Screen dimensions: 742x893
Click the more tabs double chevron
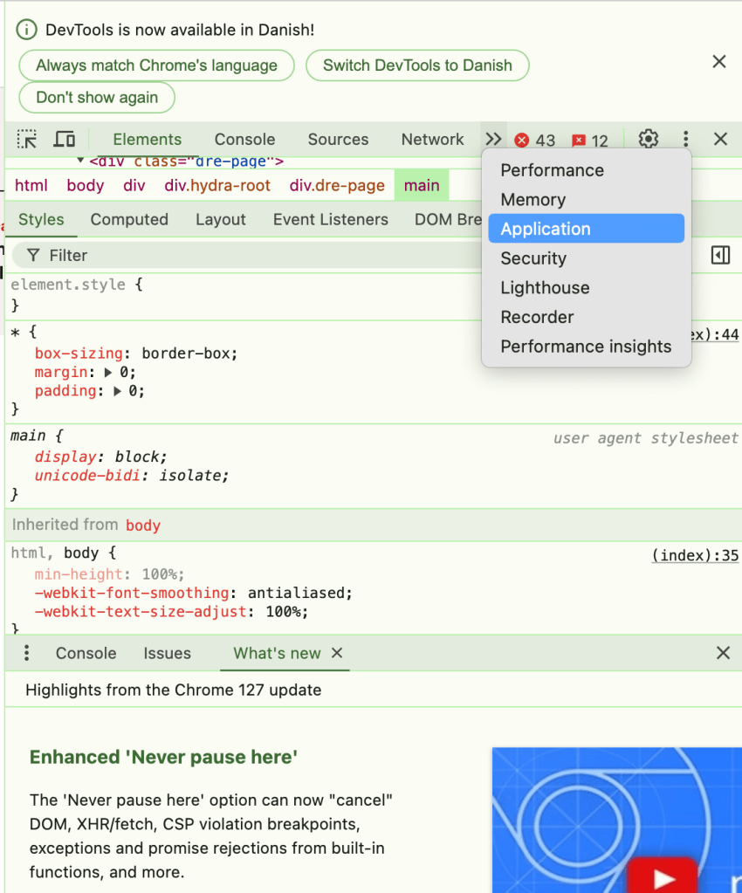coord(494,140)
